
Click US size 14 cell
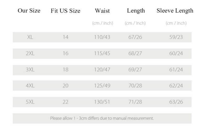[66, 37]
